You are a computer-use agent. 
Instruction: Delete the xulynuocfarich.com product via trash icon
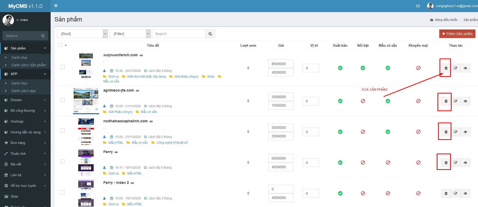(446, 68)
